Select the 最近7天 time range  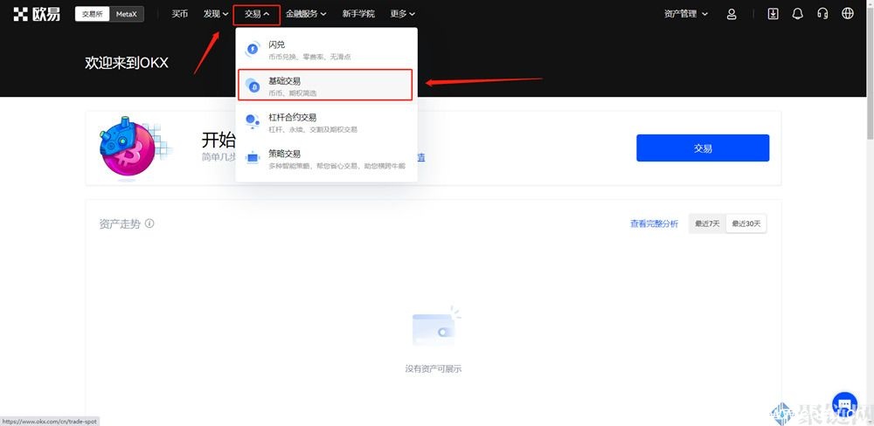pos(707,223)
